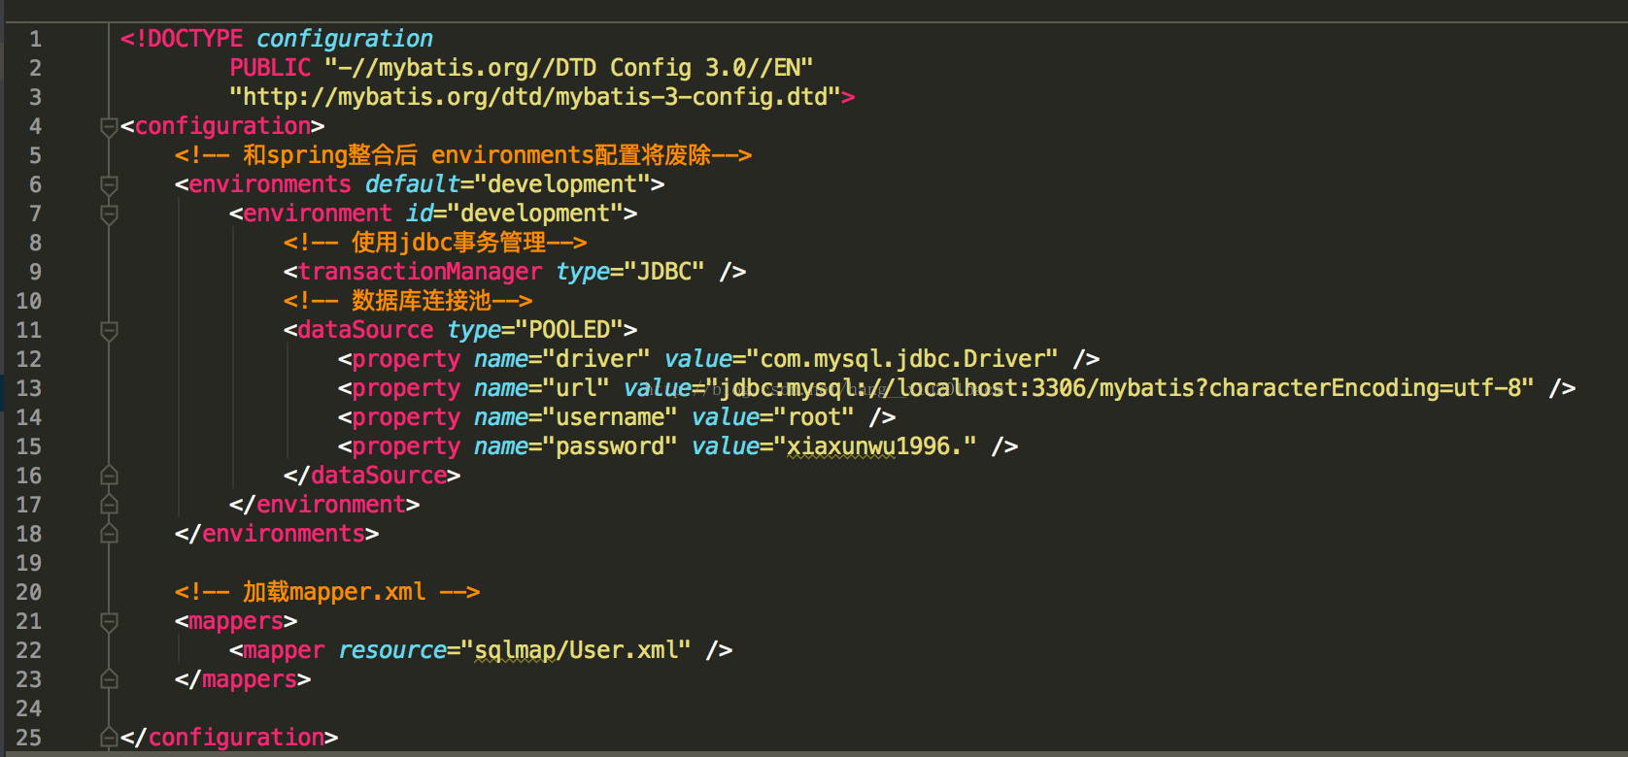Collapse the environments fold marker on line 6
1628x757 pixels.
coord(109,185)
